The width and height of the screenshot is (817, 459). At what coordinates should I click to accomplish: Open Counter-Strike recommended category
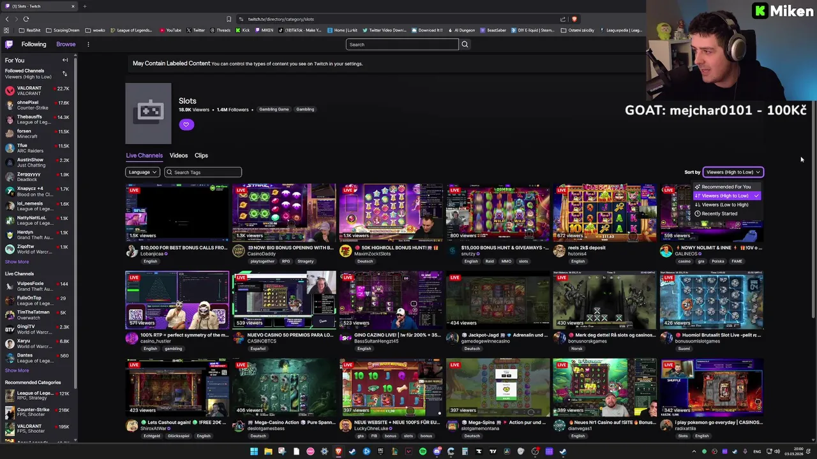point(37,412)
